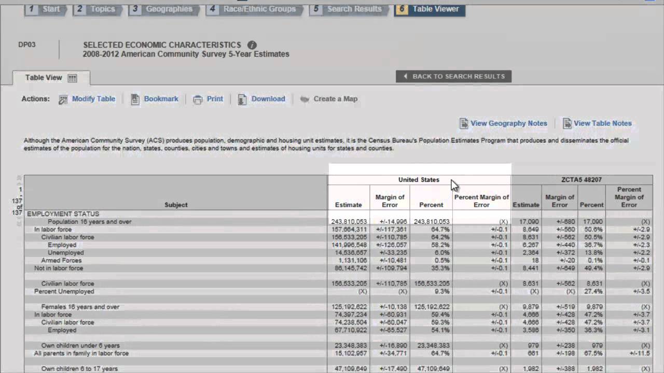Click the United States column header
Viewport: 664px width, 373px height.
pyautogui.click(x=419, y=180)
